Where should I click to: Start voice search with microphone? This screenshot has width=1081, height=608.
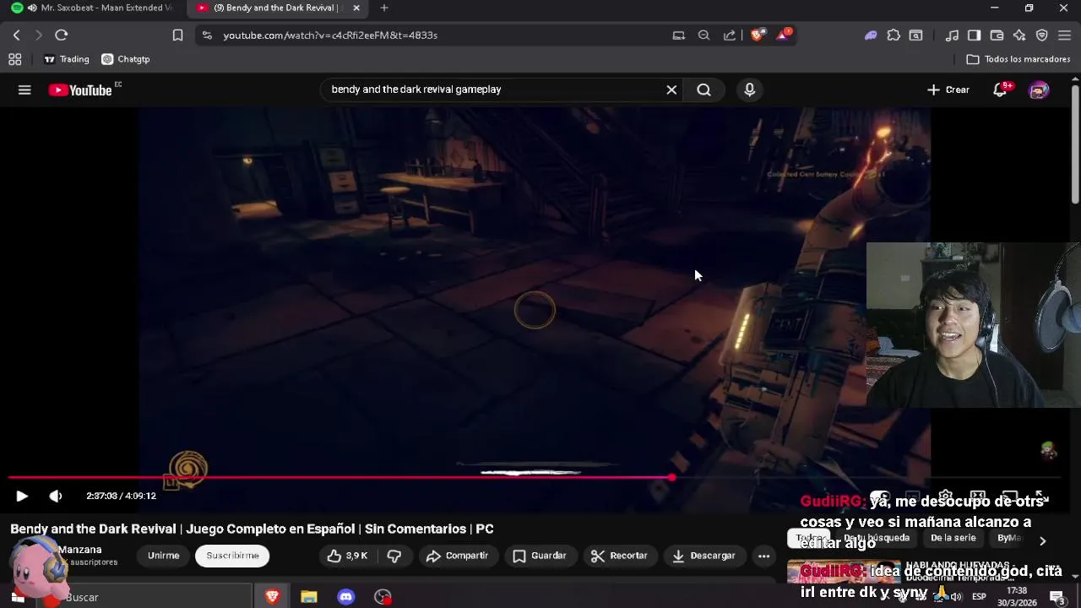pos(749,90)
